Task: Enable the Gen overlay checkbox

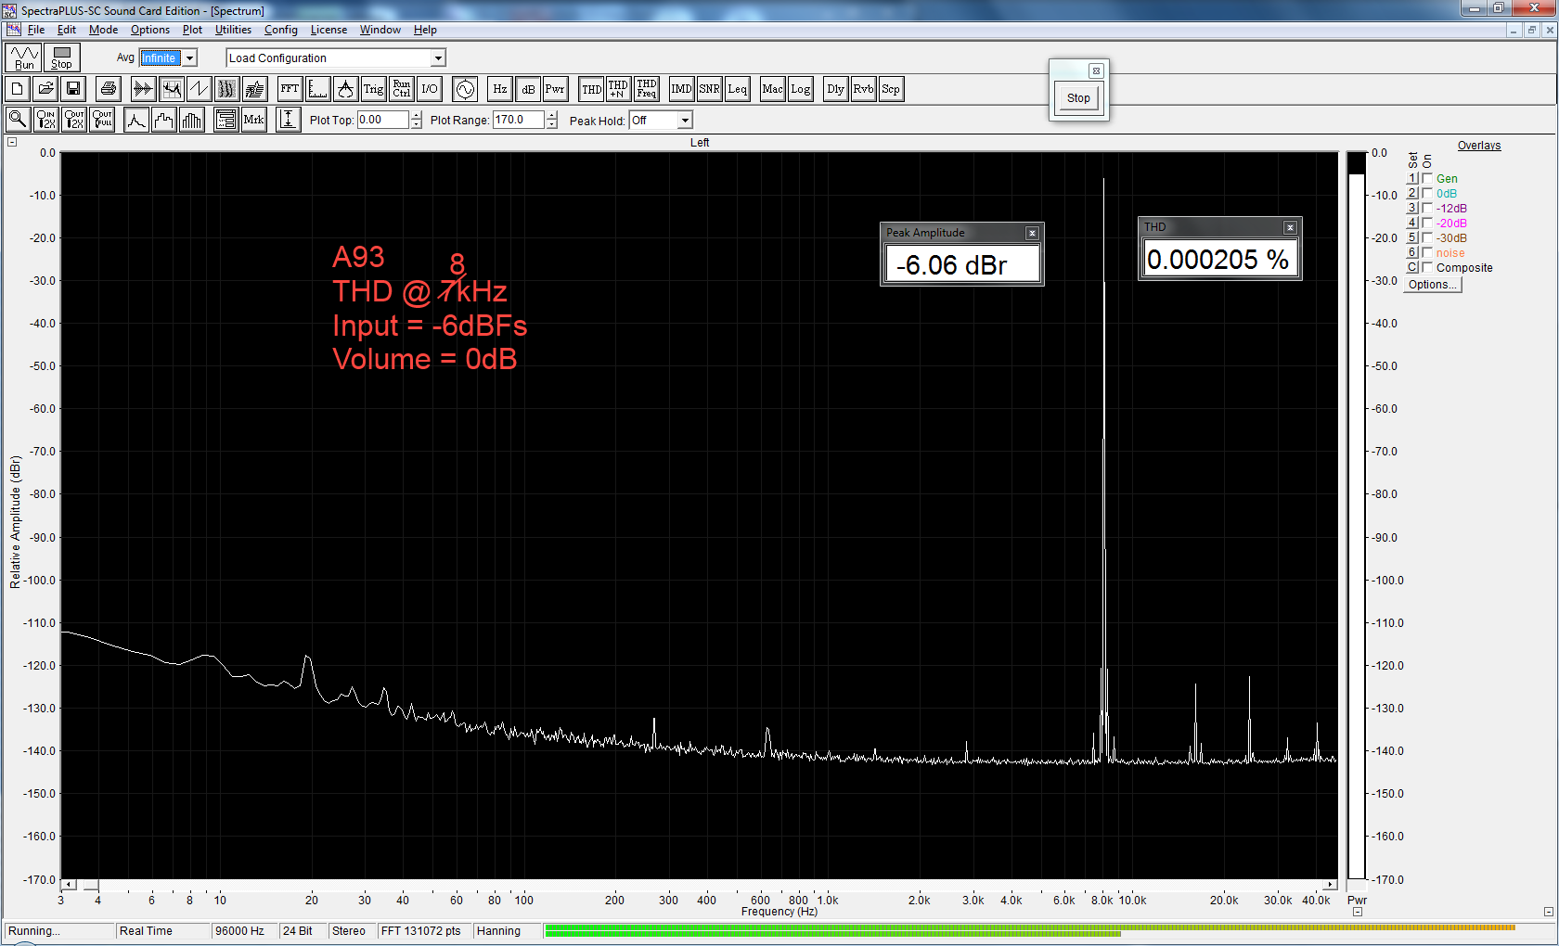Action: (1427, 178)
